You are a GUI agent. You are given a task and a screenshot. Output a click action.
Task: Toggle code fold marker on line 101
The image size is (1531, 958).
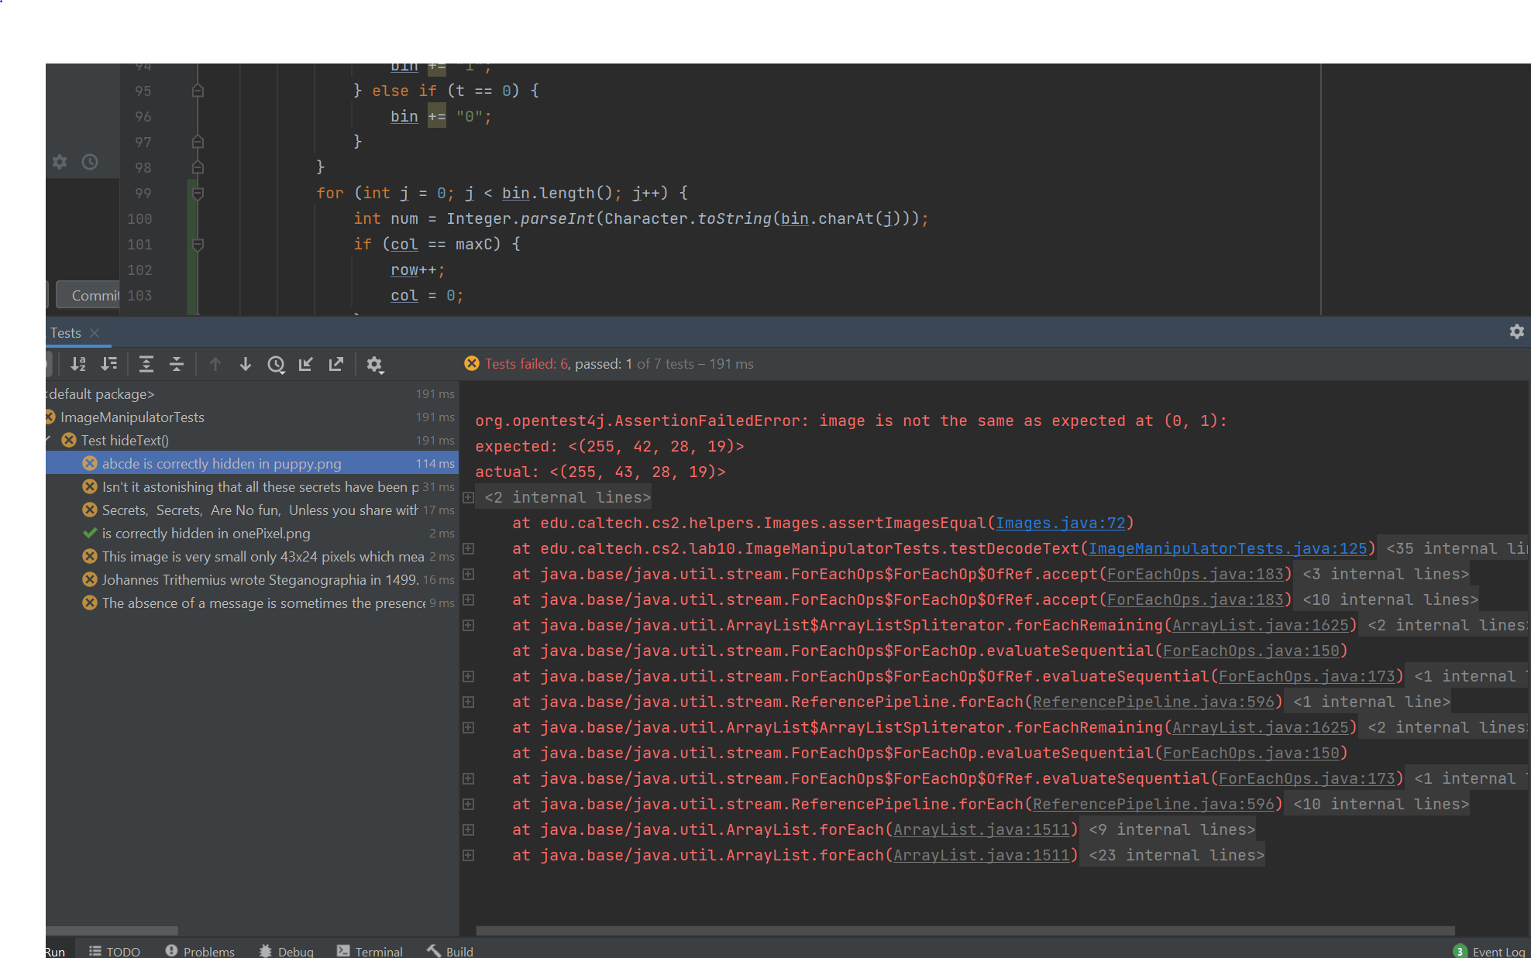click(x=198, y=244)
